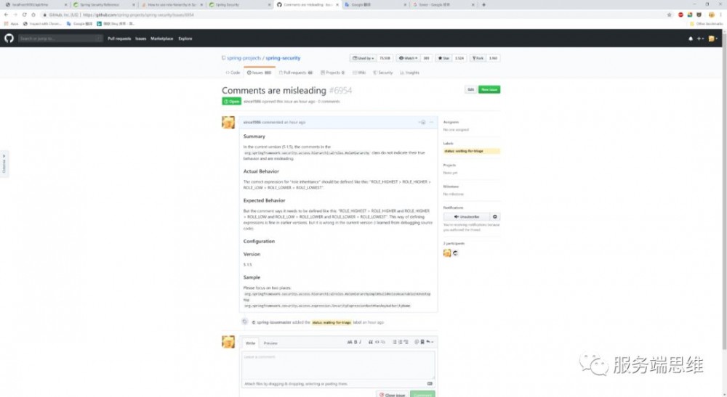Add a reaction to the first comment
The width and height of the screenshot is (727, 397).
pyautogui.click(x=422, y=122)
